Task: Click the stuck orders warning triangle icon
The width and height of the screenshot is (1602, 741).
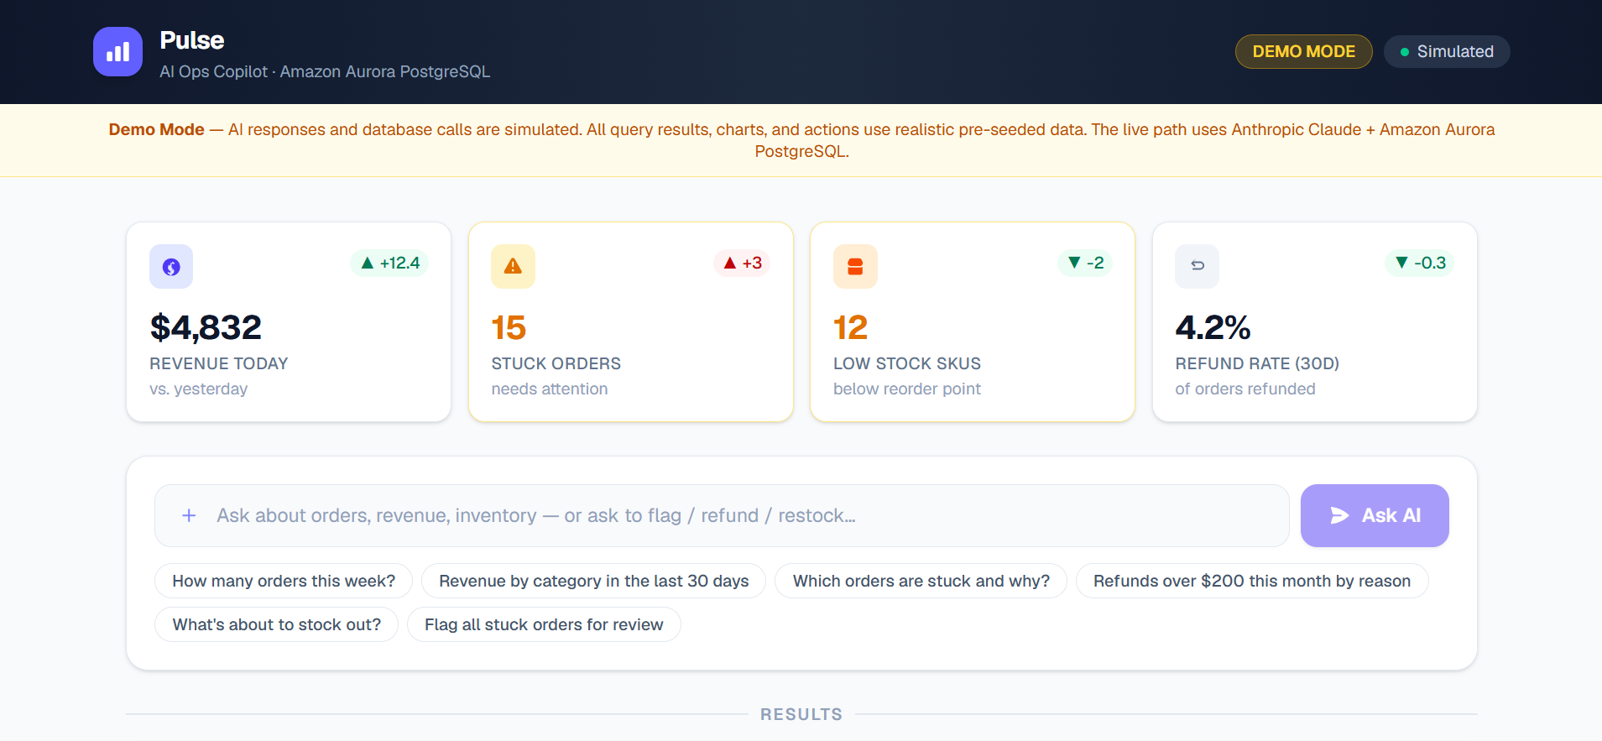Action: pyautogui.click(x=513, y=267)
